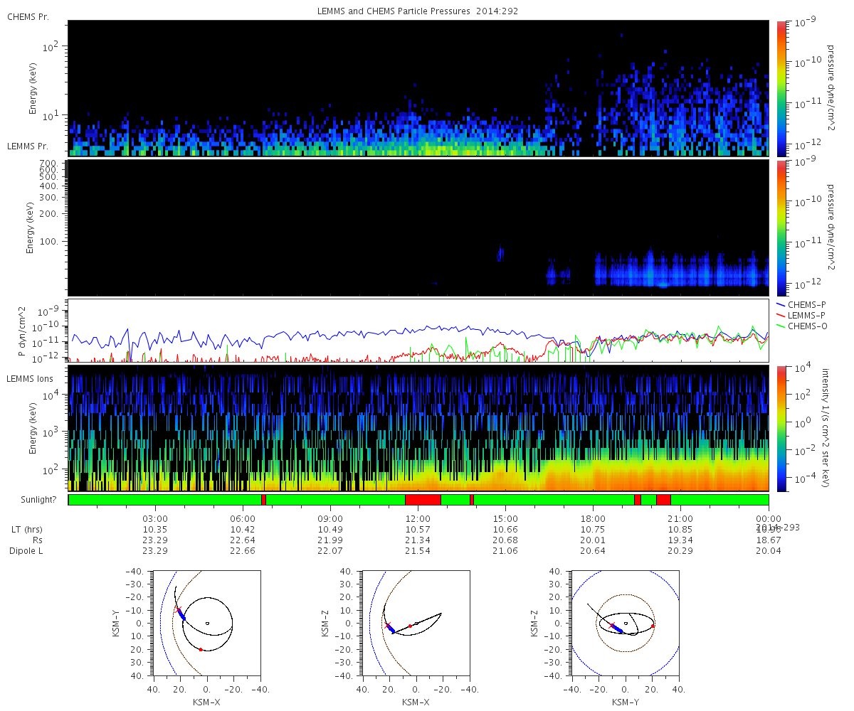Click the Rs value 22.64
The image size is (854, 711).
click(243, 540)
